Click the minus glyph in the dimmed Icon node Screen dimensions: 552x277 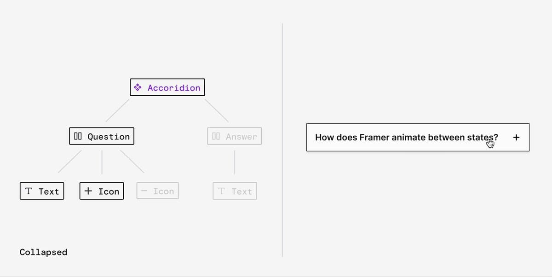tap(144, 191)
